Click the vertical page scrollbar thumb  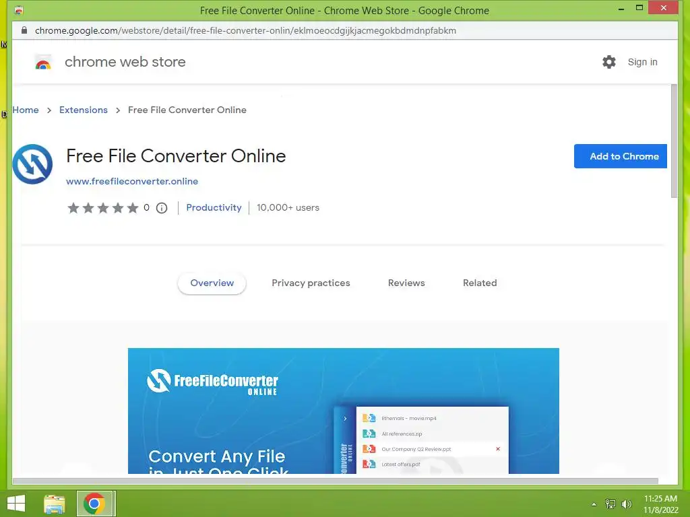(x=674, y=141)
